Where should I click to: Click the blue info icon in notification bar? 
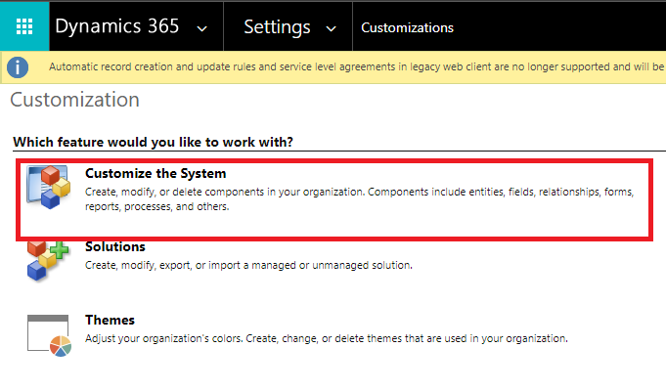(18, 67)
